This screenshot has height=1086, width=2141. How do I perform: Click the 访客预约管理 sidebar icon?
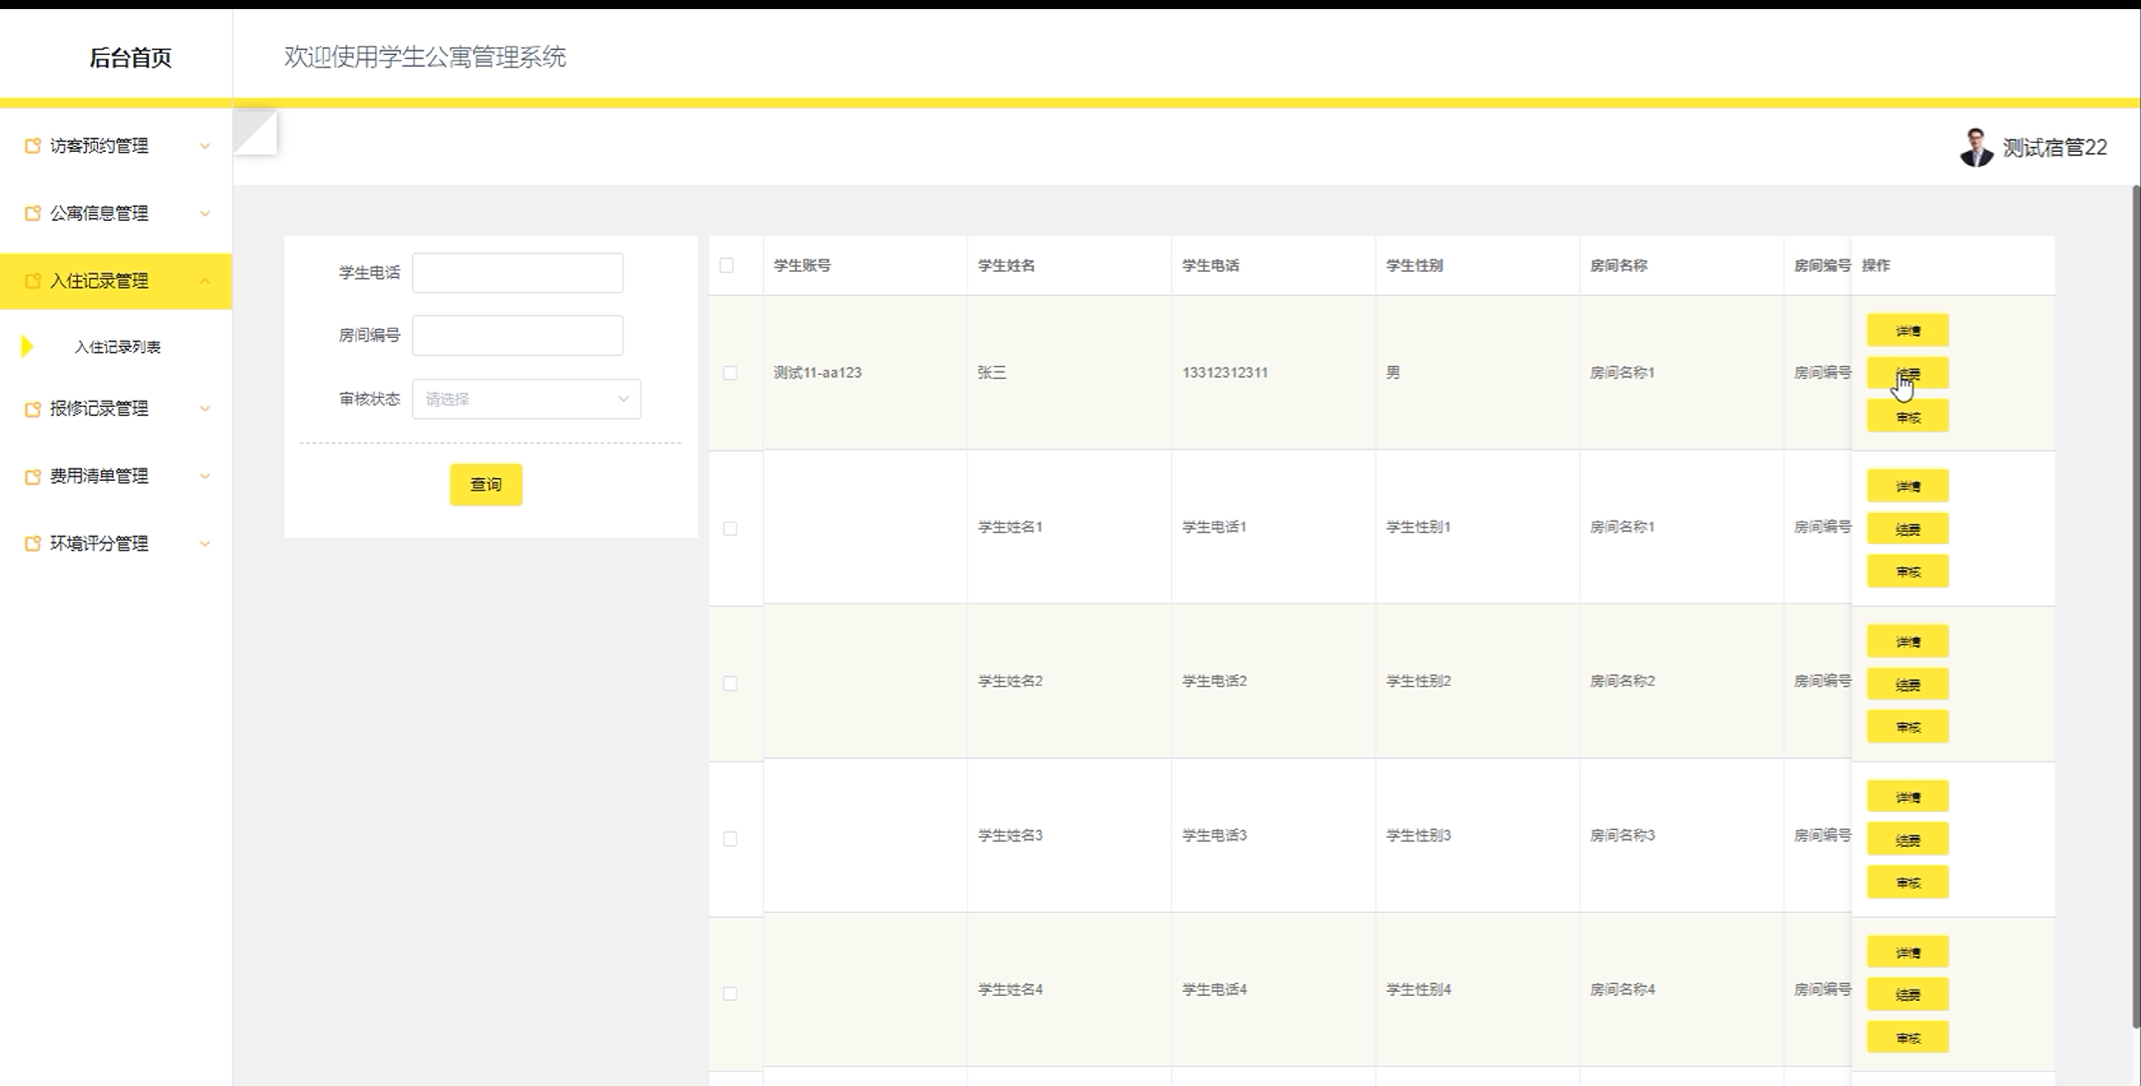point(32,146)
